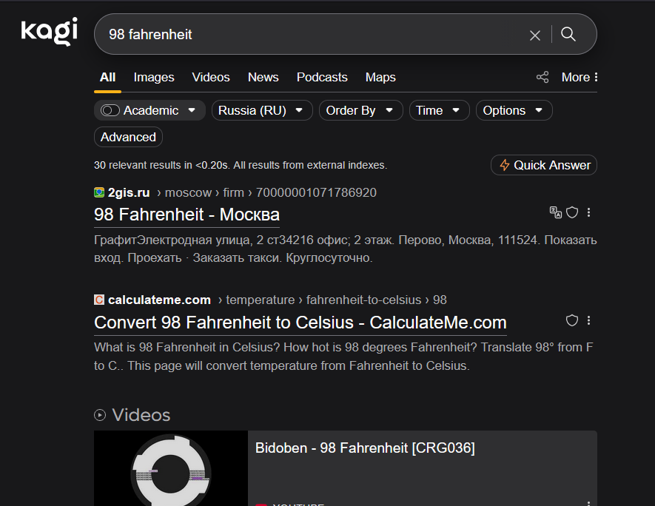Viewport: 655px width, 506px height.
Task: Open Convert 98 Fahrenheit to Celsius link
Action: tap(300, 323)
